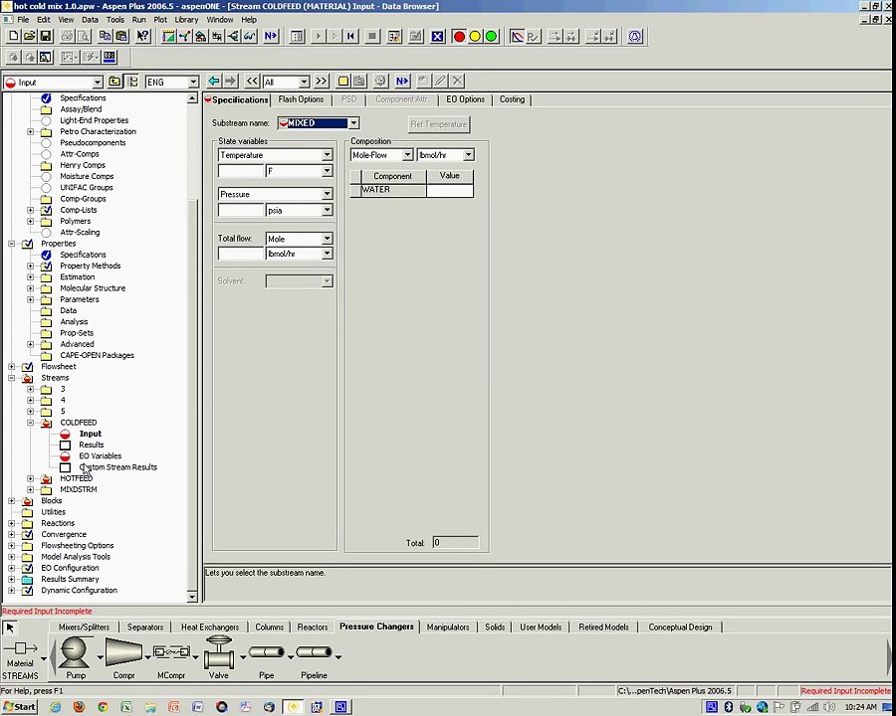Open a file with the folder icon
The width and height of the screenshot is (896, 716).
tap(29, 37)
